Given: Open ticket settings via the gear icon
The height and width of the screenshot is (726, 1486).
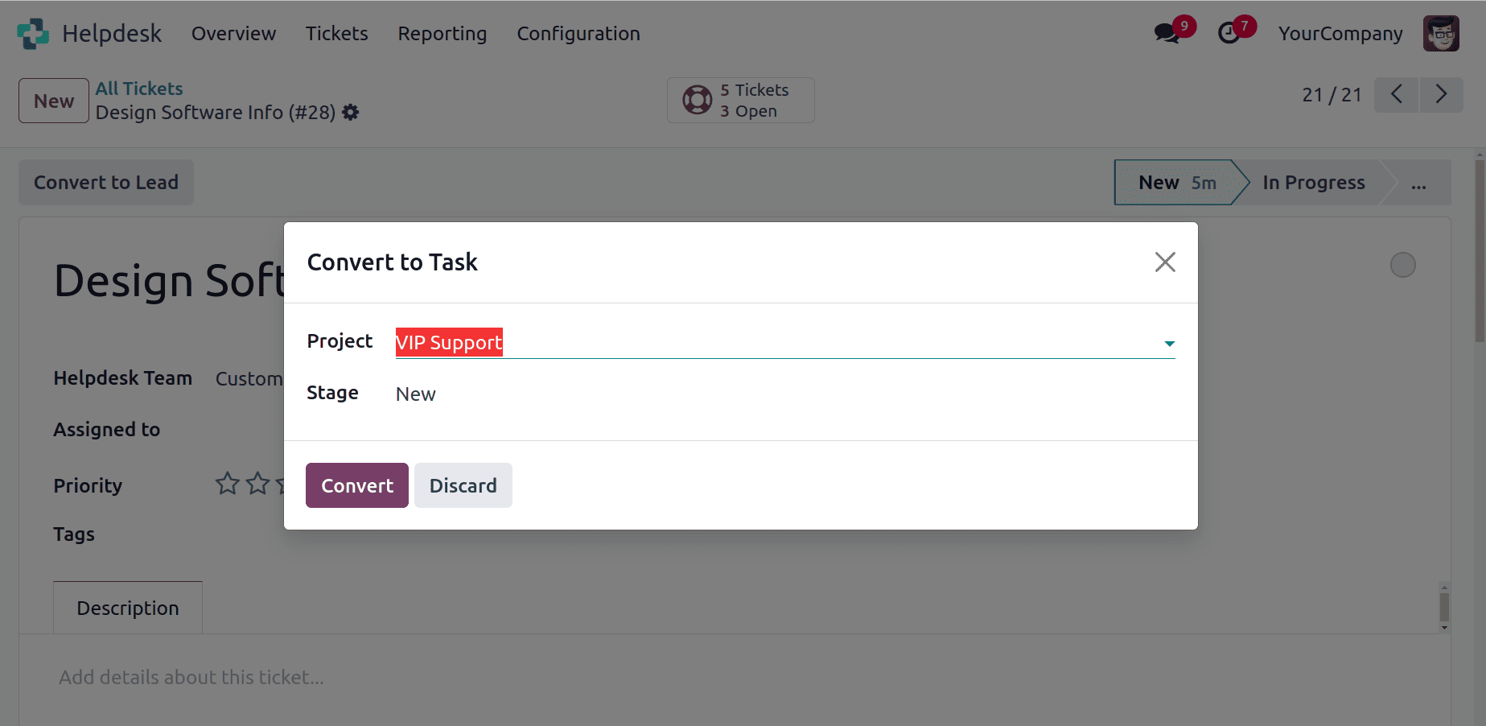Looking at the screenshot, I should coord(350,112).
